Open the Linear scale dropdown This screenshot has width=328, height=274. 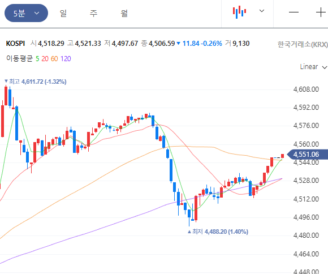click(313, 67)
